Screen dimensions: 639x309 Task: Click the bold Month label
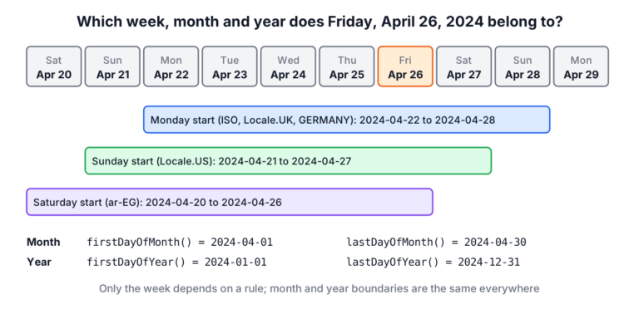click(43, 243)
